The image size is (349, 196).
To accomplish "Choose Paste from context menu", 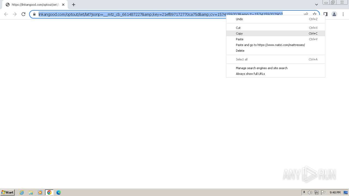I will click(276, 39).
